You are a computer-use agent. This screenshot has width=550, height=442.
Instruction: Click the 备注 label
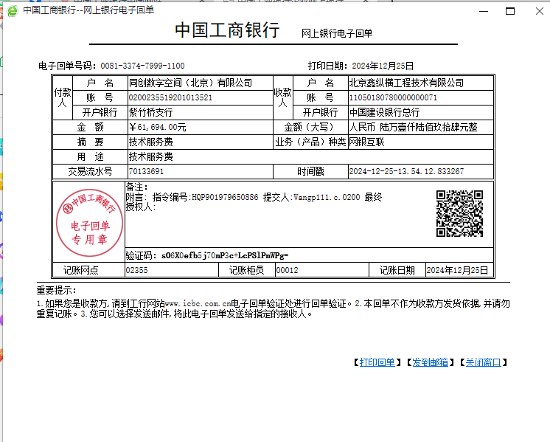tap(137, 187)
